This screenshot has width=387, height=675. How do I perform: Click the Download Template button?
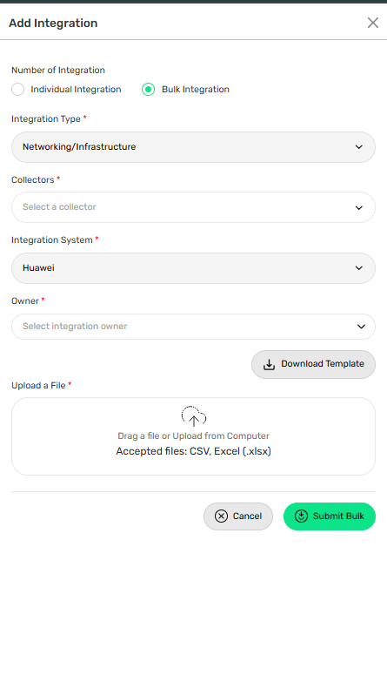point(313,365)
